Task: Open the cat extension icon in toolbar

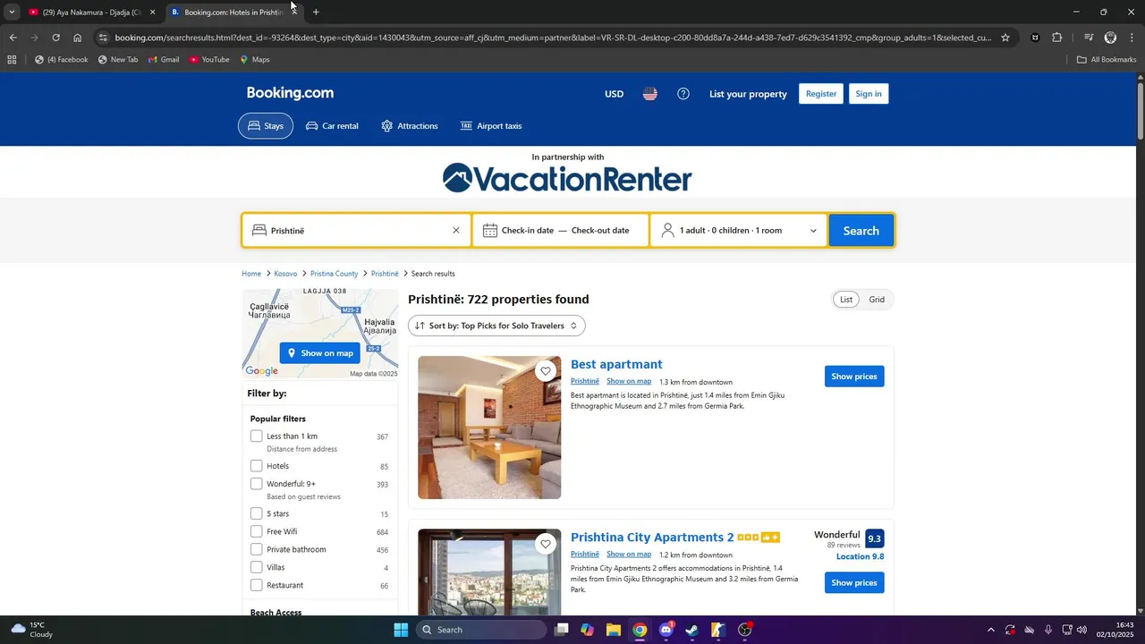Action: pyautogui.click(x=1036, y=38)
